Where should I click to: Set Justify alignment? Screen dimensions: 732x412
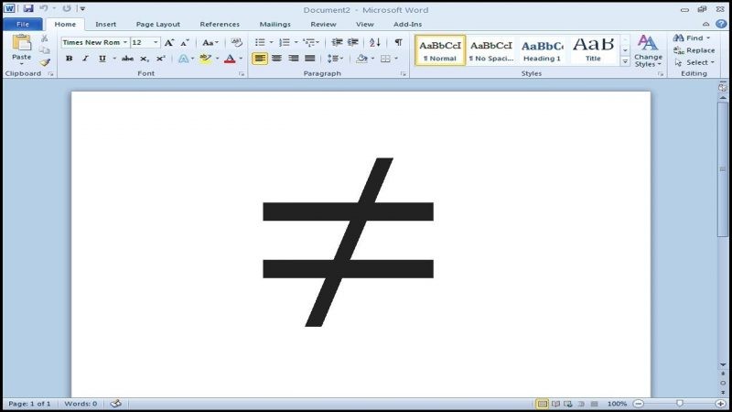coord(309,59)
